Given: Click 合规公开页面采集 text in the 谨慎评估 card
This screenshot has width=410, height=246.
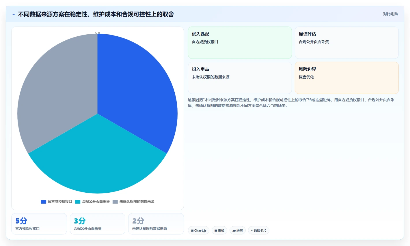Looking at the screenshot, I should pyautogui.click(x=314, y=42).
